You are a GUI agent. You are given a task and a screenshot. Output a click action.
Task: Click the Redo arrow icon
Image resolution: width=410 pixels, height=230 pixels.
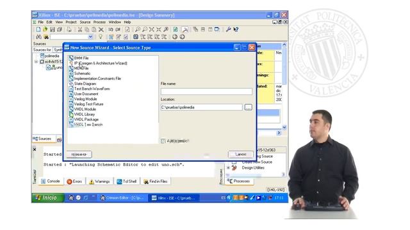tap(118, 29)
